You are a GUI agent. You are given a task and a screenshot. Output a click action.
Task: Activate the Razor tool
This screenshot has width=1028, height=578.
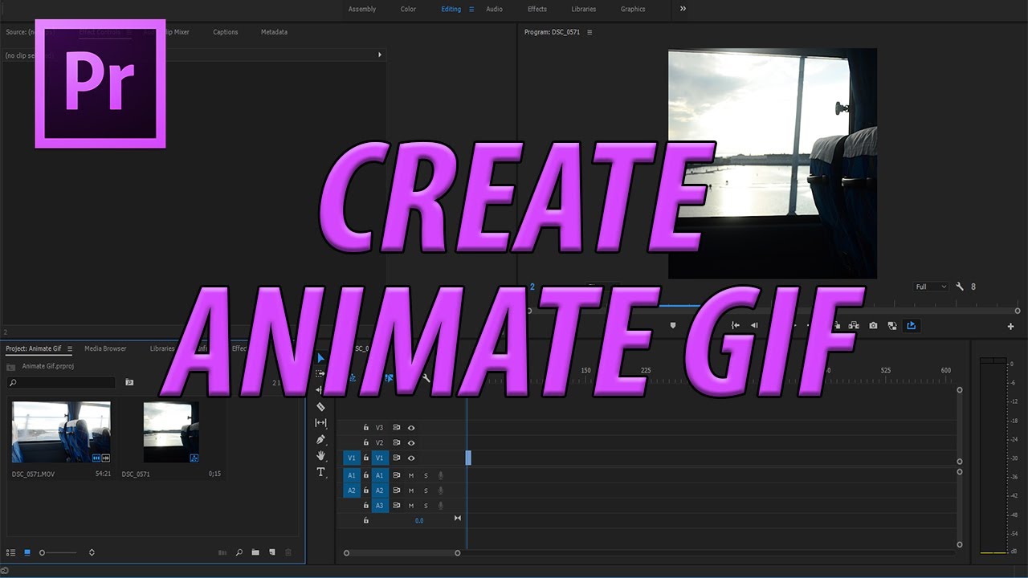(320, 406)
